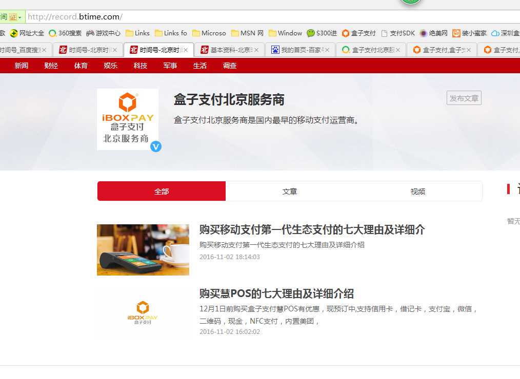Click the 发布文章 button
Viewport: 520px width, 379px height.
pyautogui.click(x=464, y=98)
